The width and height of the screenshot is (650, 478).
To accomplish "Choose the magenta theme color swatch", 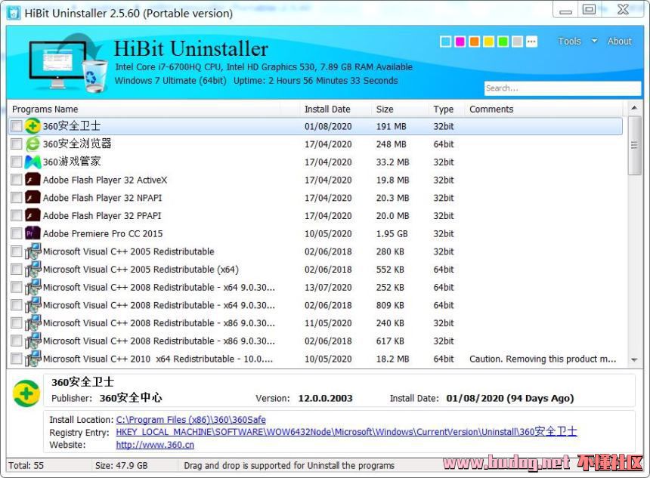I will (460, 42).
